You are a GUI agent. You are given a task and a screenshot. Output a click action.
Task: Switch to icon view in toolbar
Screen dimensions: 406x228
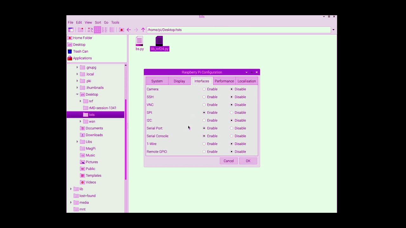click(x=90, y=30)
